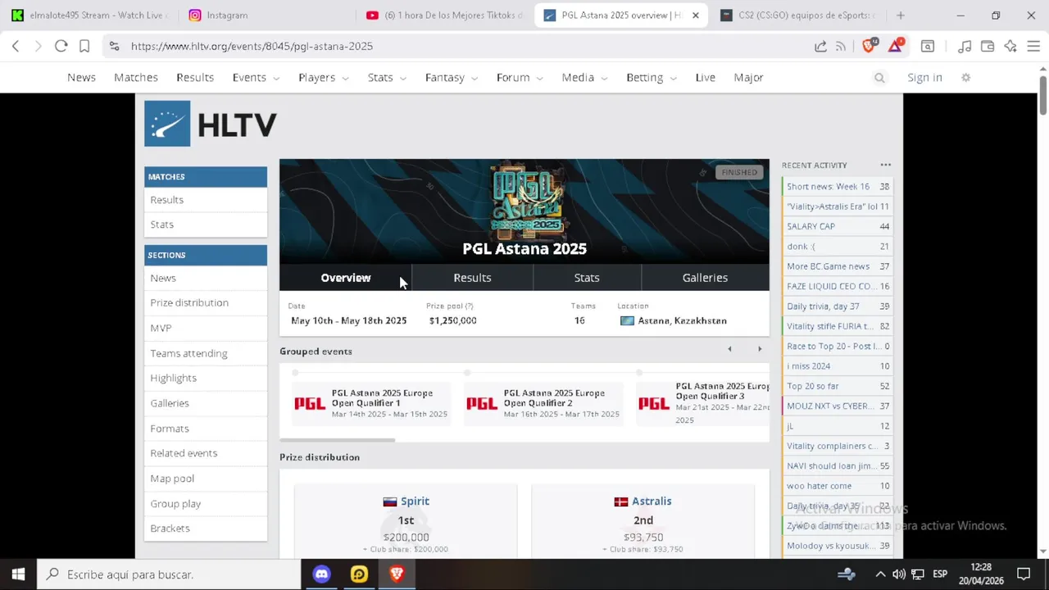Open Live in the top navigation

click(706, 77)
